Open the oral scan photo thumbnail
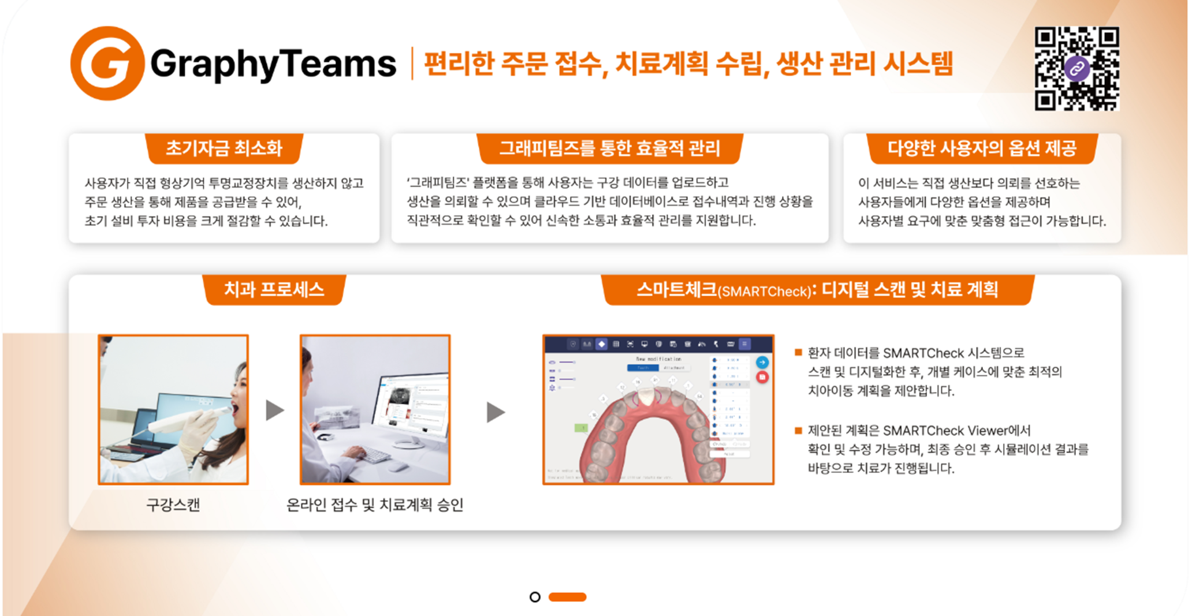 tap(173, 409)
